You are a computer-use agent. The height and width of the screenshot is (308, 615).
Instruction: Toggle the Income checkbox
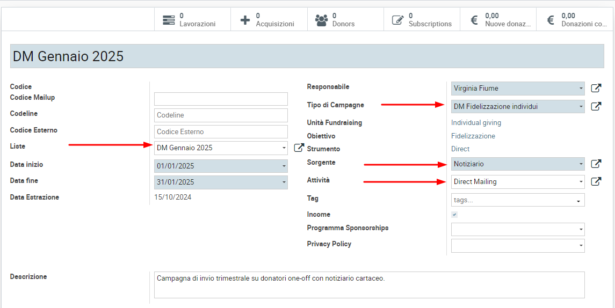coord(454,215)
